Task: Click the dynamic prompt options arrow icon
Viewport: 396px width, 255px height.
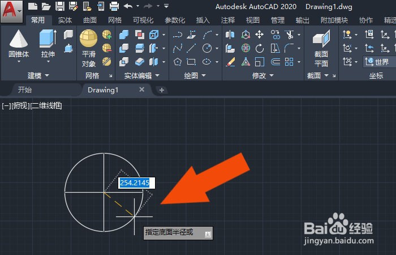Action: pyautogui.click(x=208, y=234)
